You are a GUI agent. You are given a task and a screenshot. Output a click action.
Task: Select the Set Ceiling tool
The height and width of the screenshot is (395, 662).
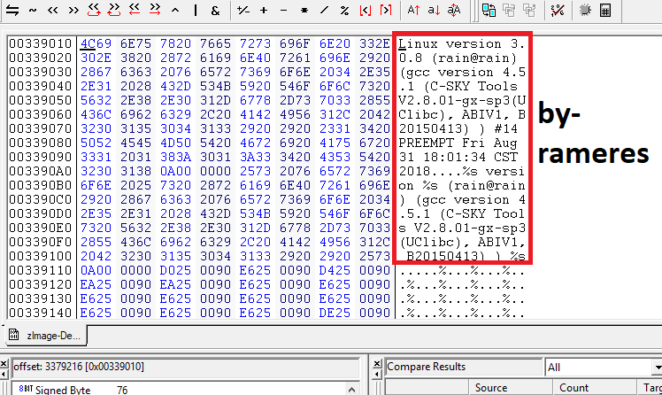click(386, 10)
